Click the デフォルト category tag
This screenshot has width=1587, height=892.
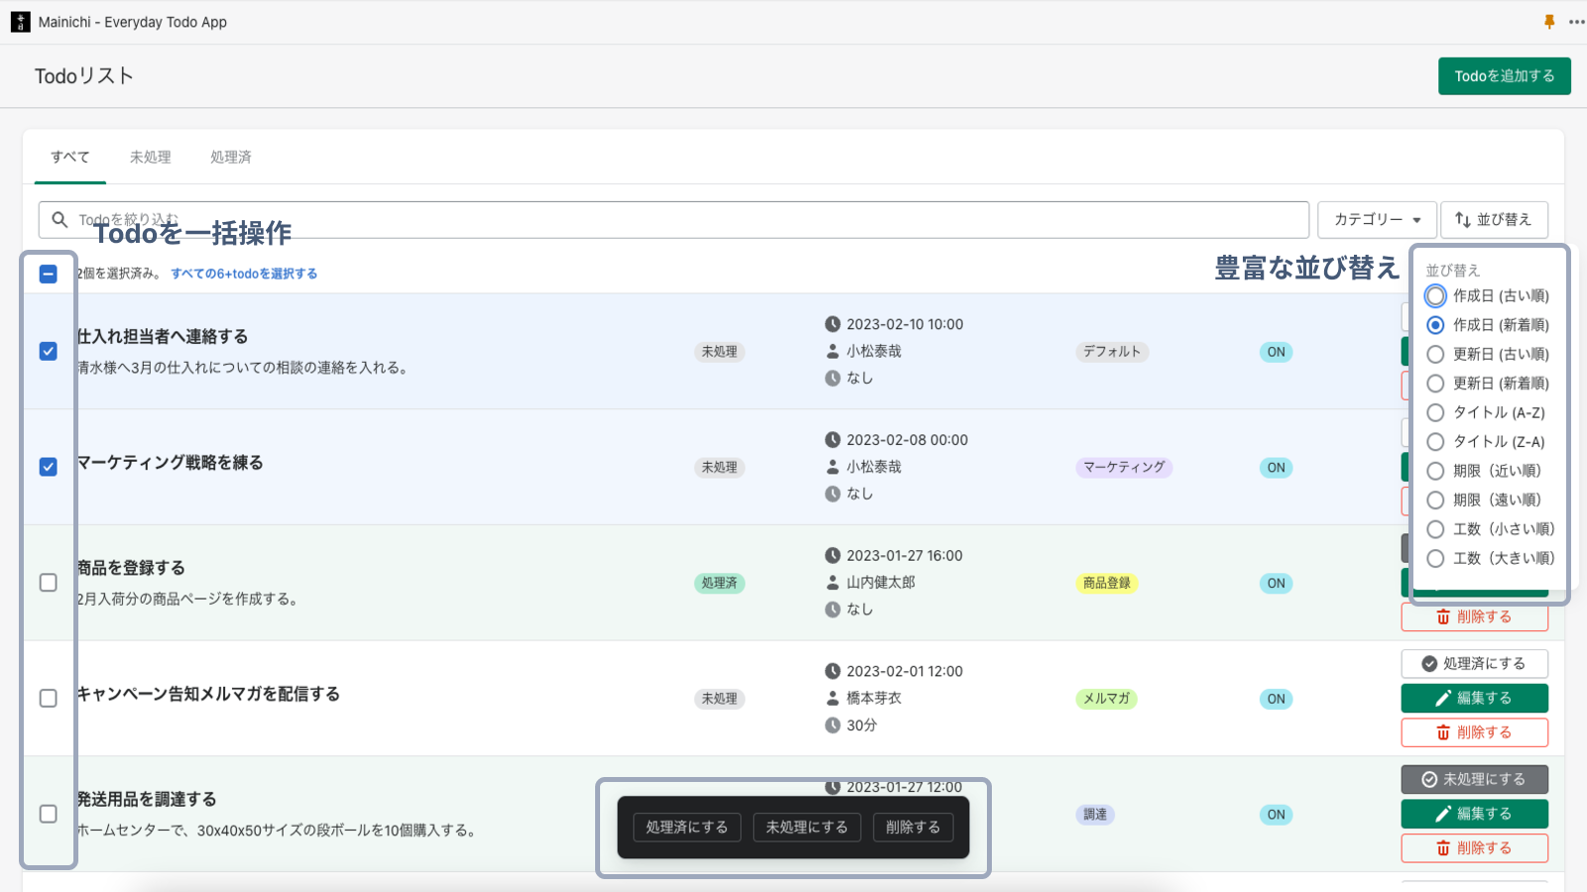(1112, 352)
